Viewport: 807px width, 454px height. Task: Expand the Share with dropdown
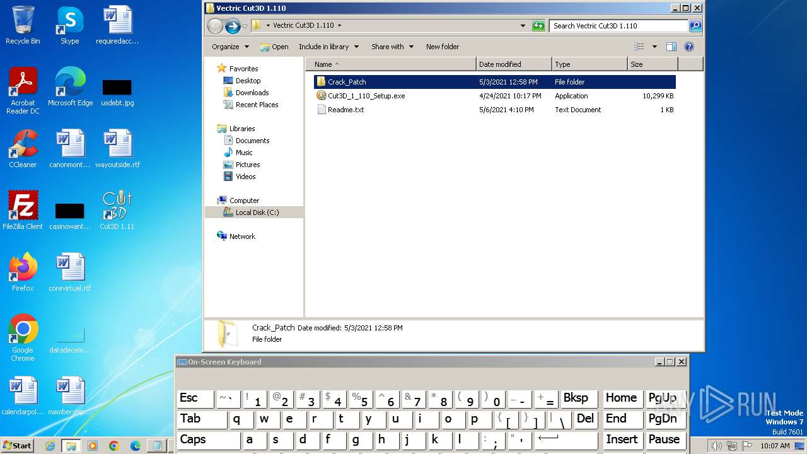[x=392, y=47]
